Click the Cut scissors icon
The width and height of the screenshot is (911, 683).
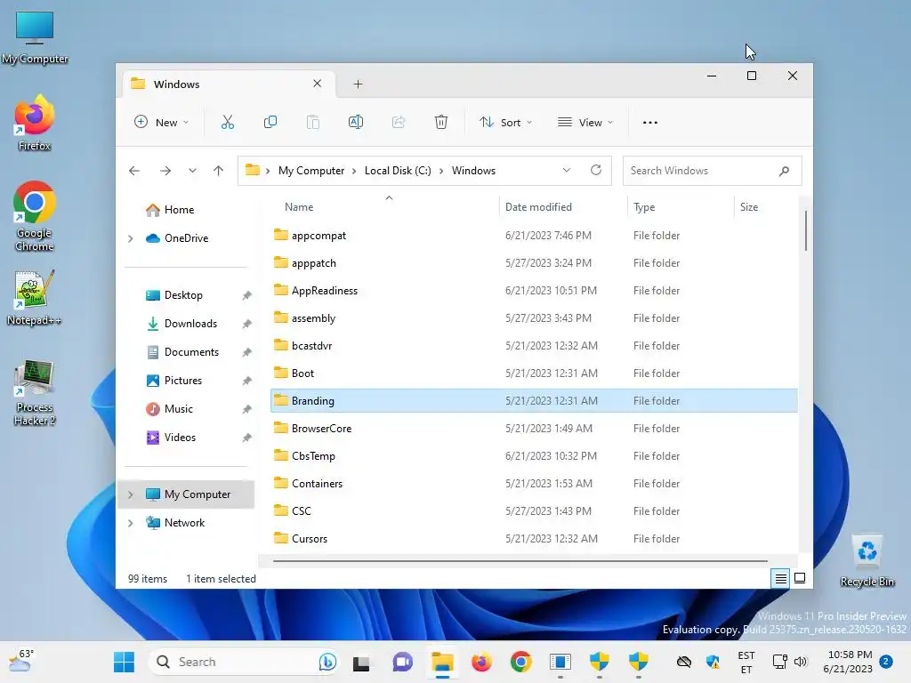[227, 122]
